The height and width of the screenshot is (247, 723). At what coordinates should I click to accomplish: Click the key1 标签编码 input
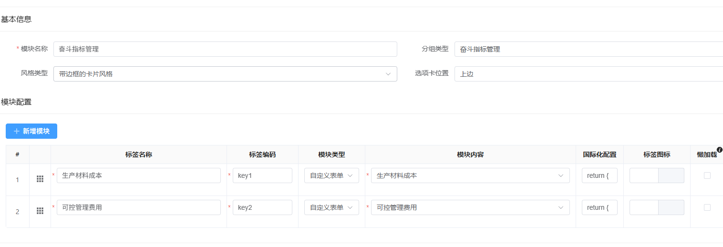262,175
